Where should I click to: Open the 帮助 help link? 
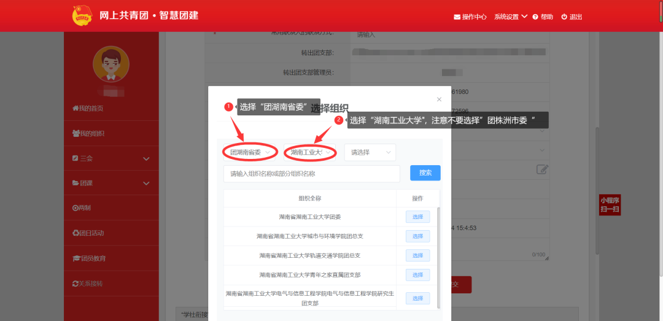(x=543, y=17)
